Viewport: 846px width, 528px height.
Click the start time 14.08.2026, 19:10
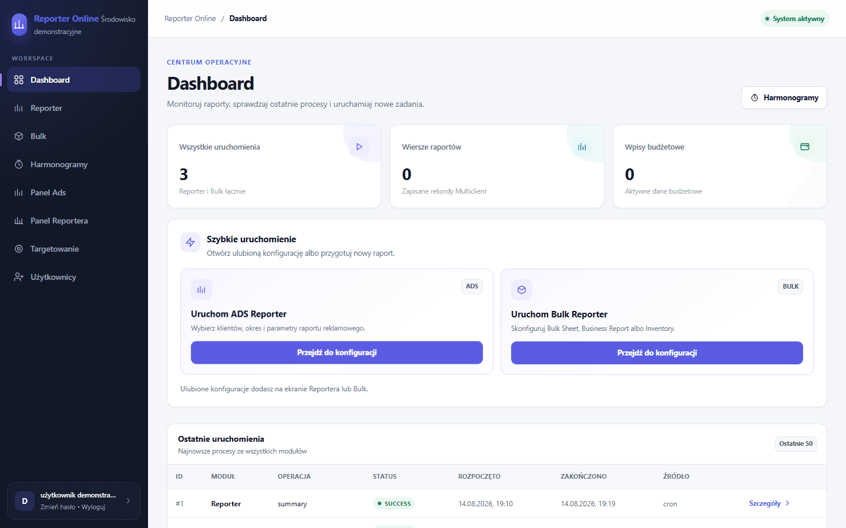tap(485, 504)
